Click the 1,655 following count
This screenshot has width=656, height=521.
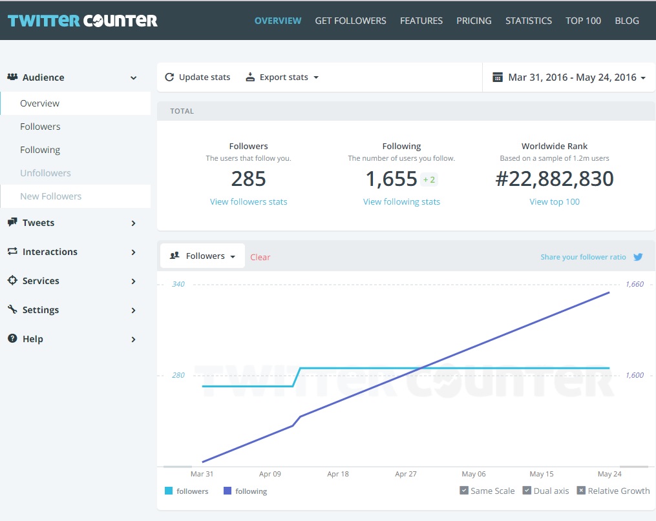point(392,179)
